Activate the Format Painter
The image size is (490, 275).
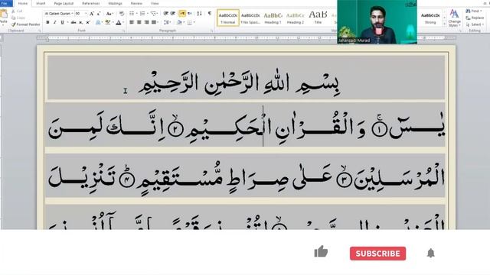[25, 24]
